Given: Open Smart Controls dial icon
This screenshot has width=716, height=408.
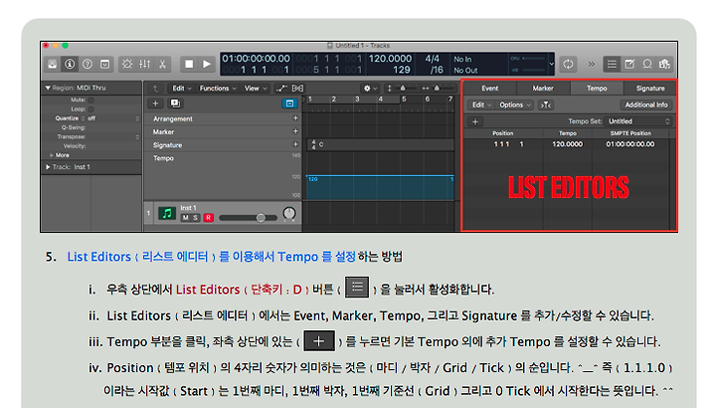Looking at the screenshot, I should click(x=127, y=64).
